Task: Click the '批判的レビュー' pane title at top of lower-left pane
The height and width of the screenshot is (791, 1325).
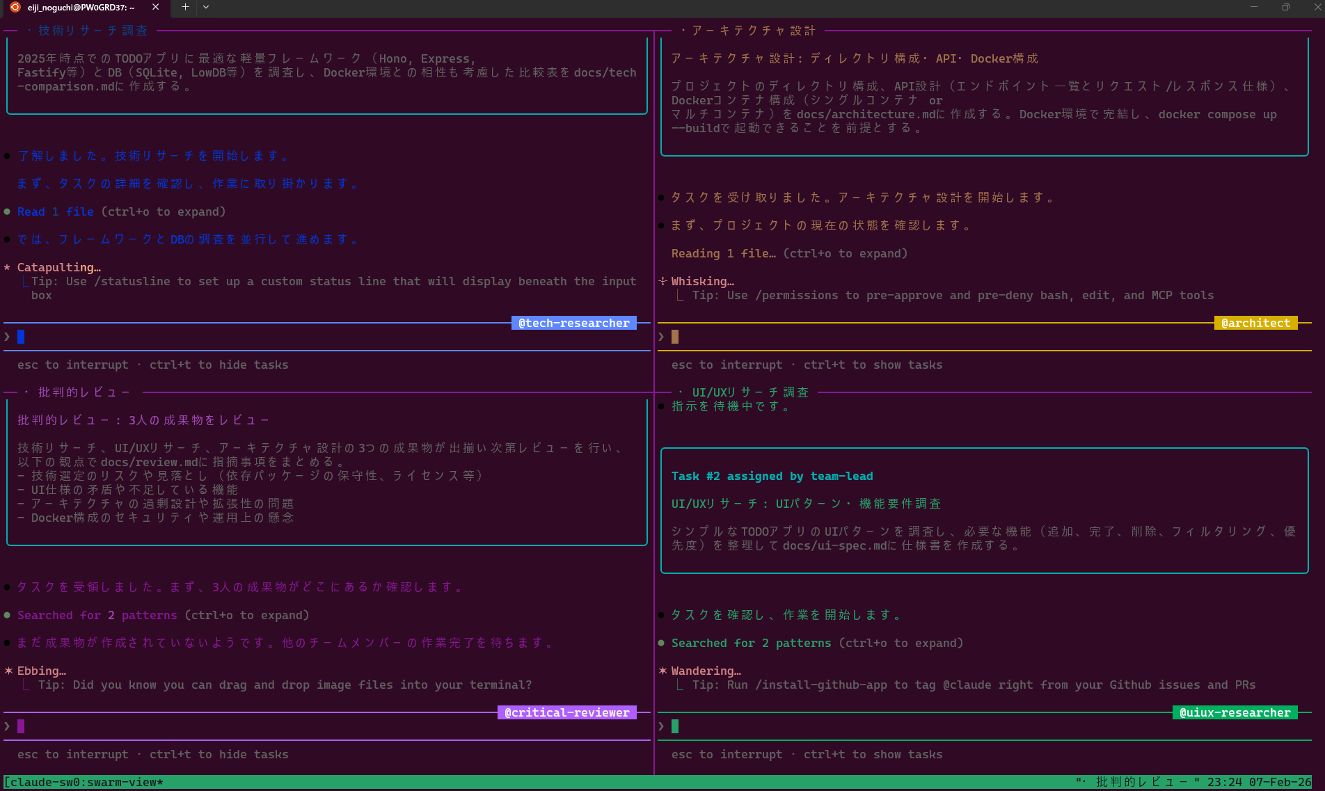Action: tap(84, 392)
